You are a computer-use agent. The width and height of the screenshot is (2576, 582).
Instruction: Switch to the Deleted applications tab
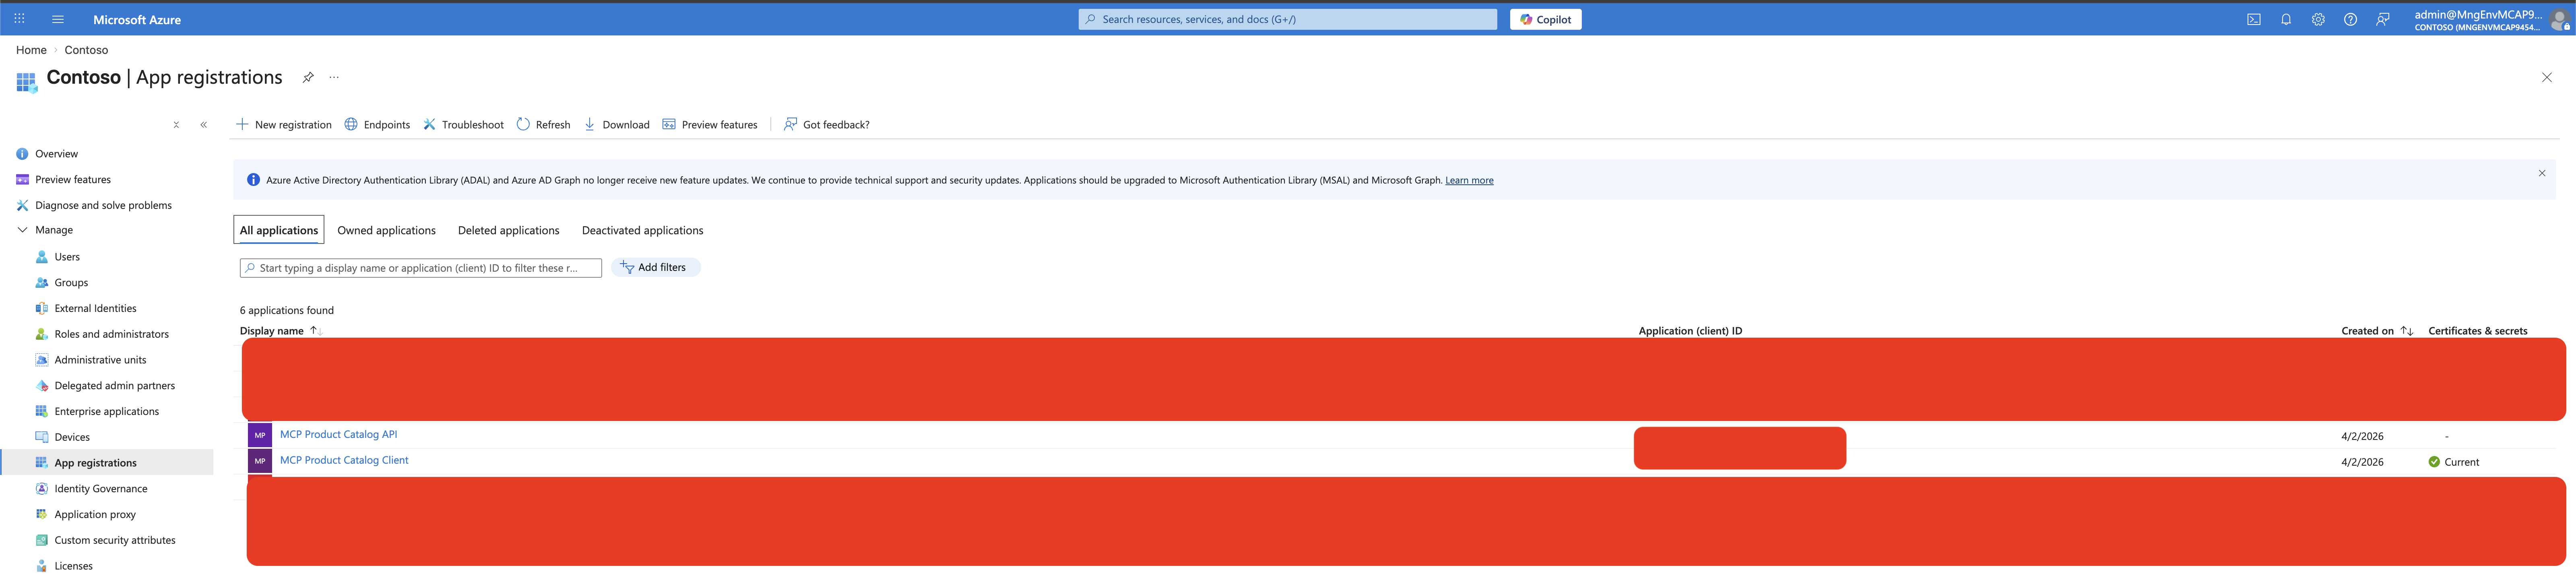pos(508,230)
